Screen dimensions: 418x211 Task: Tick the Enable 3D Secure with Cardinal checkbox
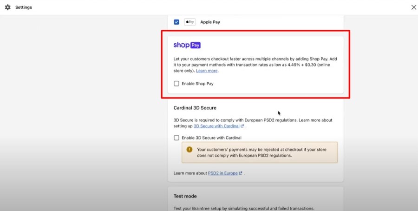click(x=176, y=138)
